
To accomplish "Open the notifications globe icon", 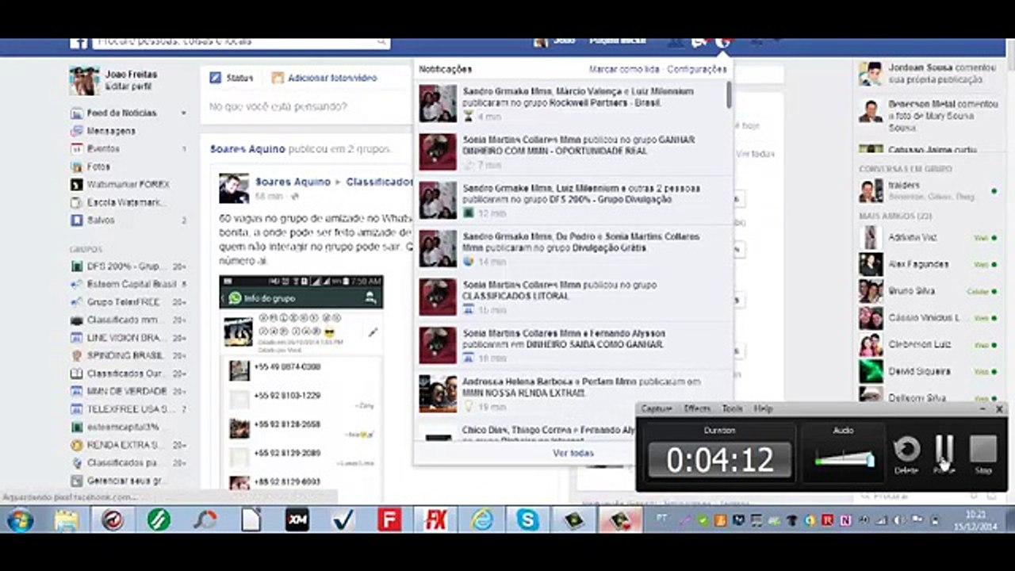I will point(722,42).
